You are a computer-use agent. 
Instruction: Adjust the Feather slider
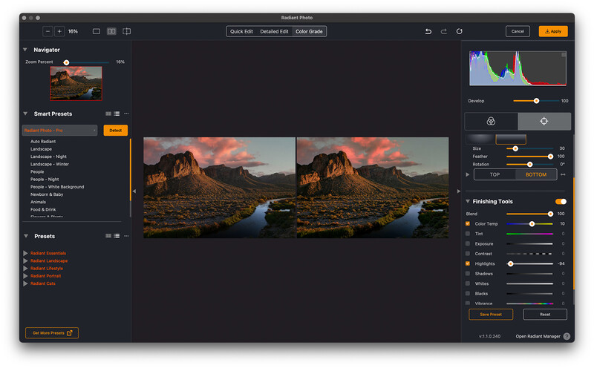coord(529,157)
